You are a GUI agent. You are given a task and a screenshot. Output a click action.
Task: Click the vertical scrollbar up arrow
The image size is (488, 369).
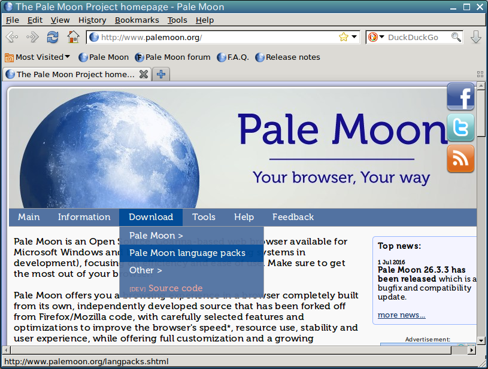[x=481, y=86]
